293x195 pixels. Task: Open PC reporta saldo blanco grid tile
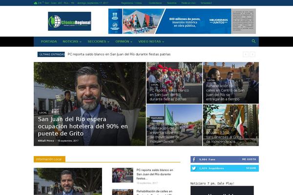(x=174, y=83)
